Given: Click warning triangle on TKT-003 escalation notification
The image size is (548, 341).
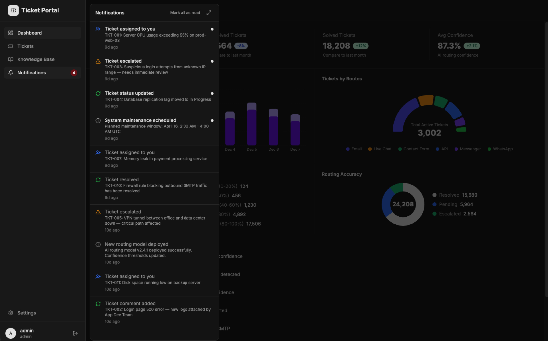Looking at the screenshot, I should point(98,61).
